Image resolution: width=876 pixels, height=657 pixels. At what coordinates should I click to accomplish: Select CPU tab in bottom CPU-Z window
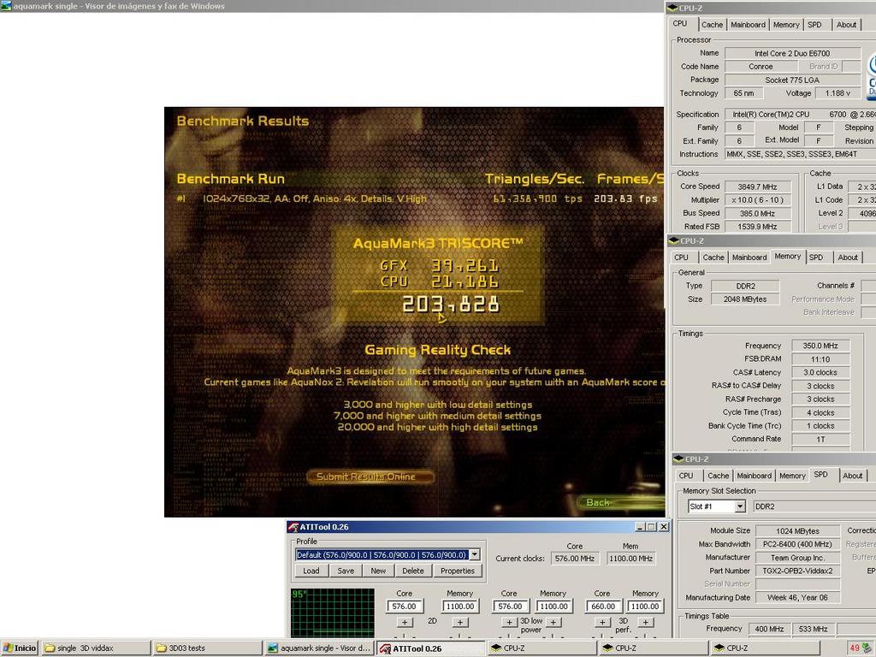point(687,476)
